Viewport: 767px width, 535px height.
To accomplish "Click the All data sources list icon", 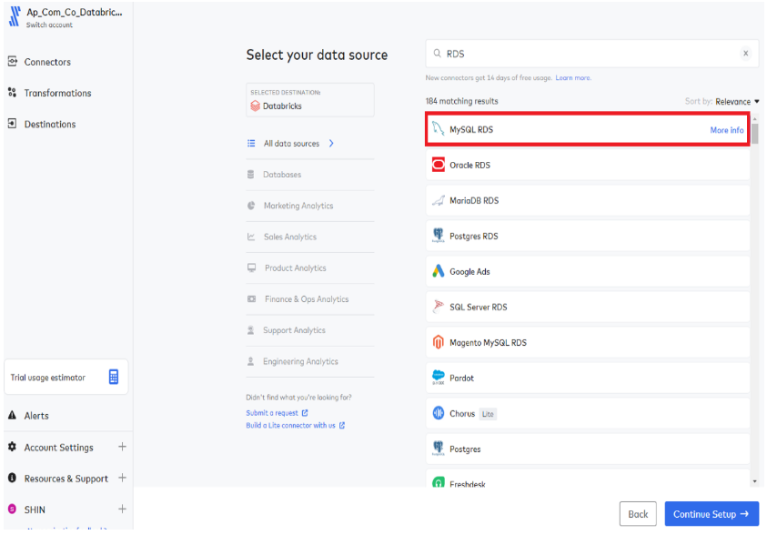I will (x=251, y=143).
